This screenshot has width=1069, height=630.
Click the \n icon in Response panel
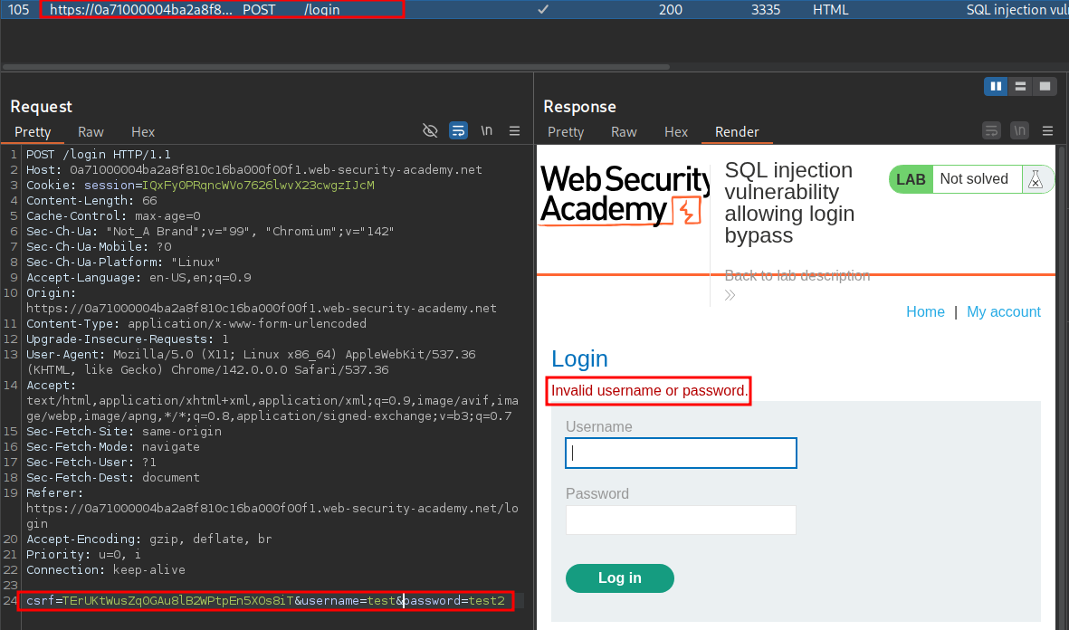pyautogui.click(x=1020, y=131)
